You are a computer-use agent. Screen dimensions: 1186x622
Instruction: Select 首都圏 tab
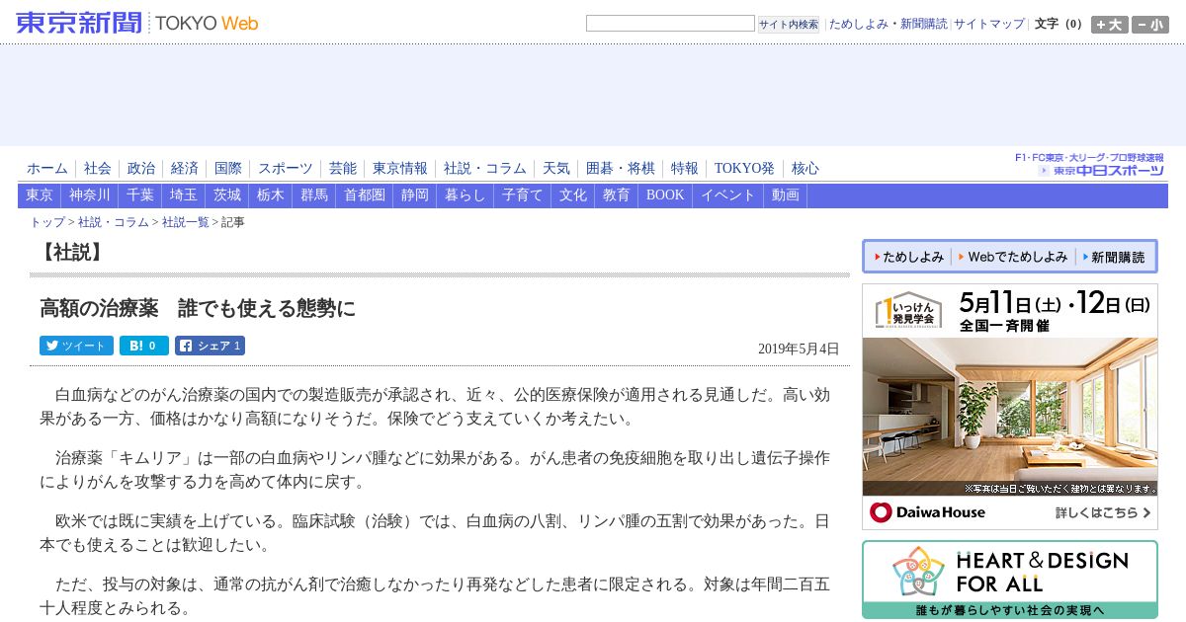(x=365, y=195)
